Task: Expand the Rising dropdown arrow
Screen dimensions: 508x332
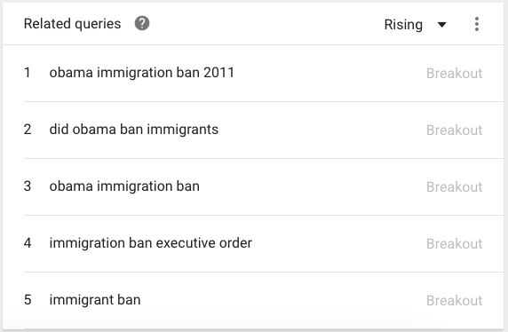Action: (442, 25)
